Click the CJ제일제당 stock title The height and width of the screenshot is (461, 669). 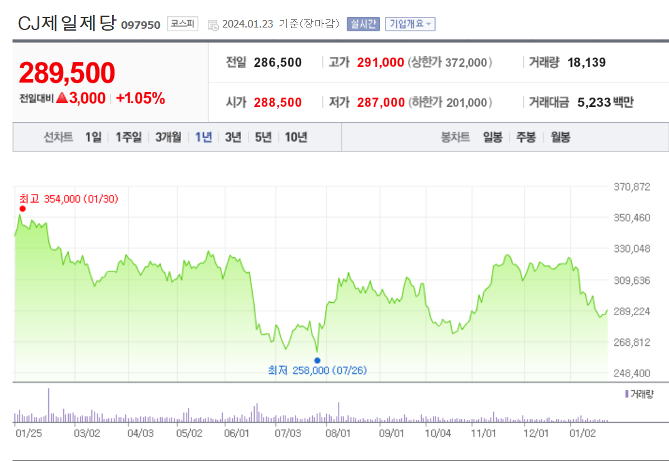click(67, 23)
